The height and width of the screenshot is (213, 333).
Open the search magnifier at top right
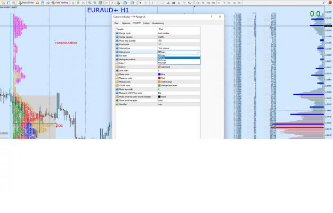click(x=324, y=3)
